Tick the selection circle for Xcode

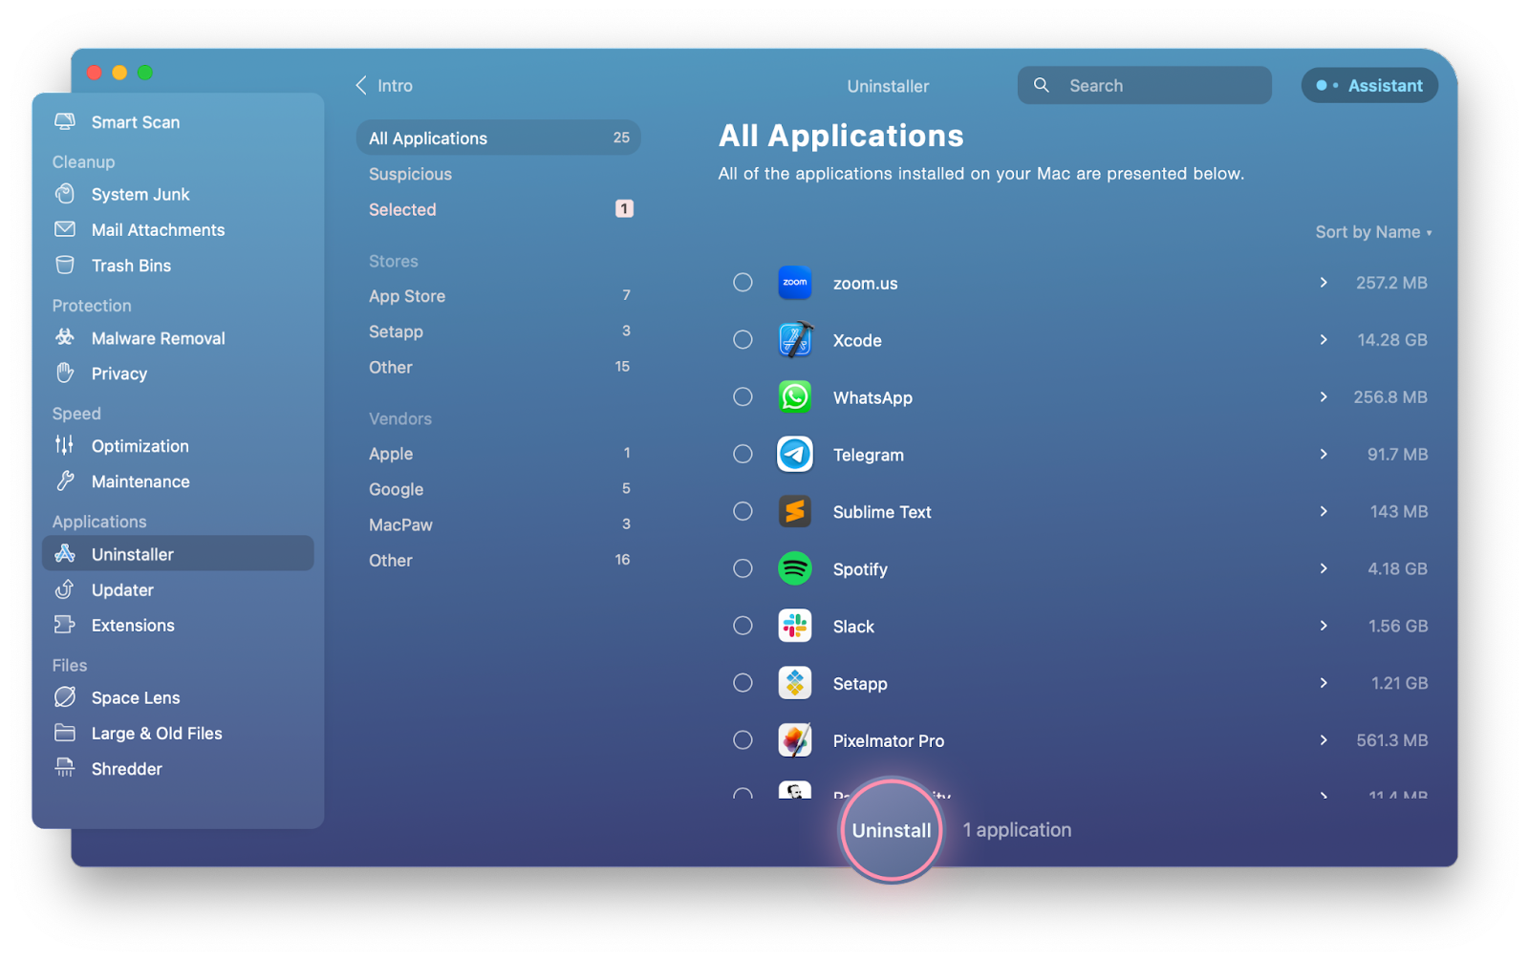coord(743,340)
